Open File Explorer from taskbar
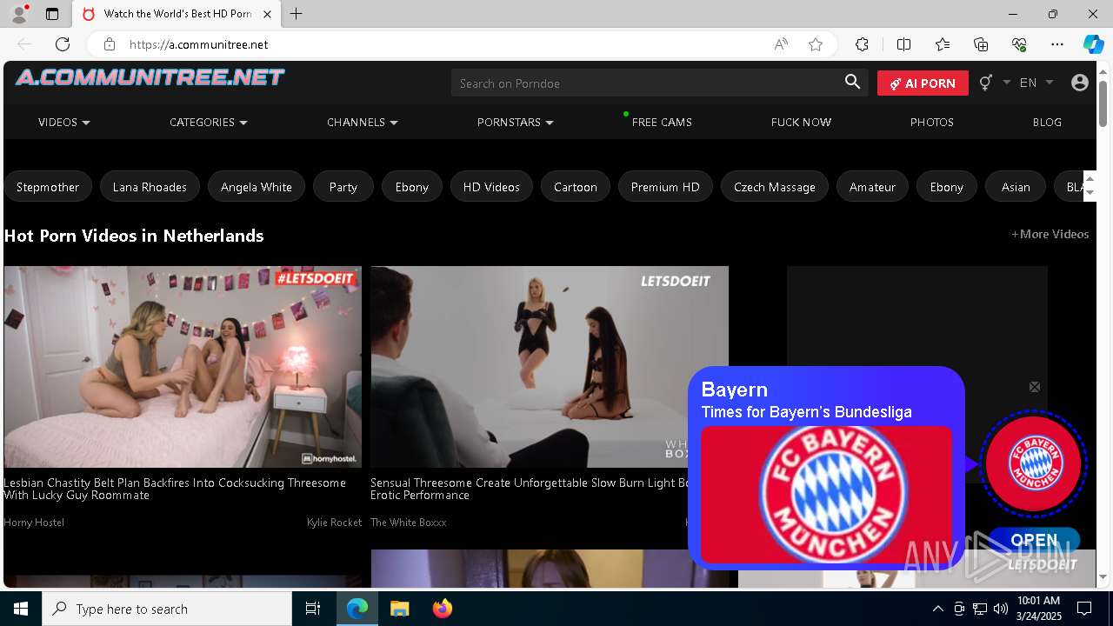This screenshot has width=1113, height=626. [x=399, y=609]
